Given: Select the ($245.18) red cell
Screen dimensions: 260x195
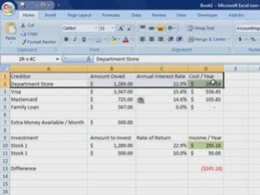Looking at the screenshot, I should (206, 168).
